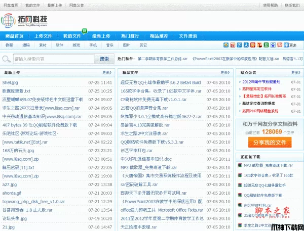The image size is (304, 231).
Task: Switch to 热门排行 navigation tab
Action: [x=130, y=36]
